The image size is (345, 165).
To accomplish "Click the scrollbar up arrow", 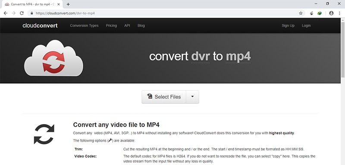I will pyautogui.click(x=343, y=20).
